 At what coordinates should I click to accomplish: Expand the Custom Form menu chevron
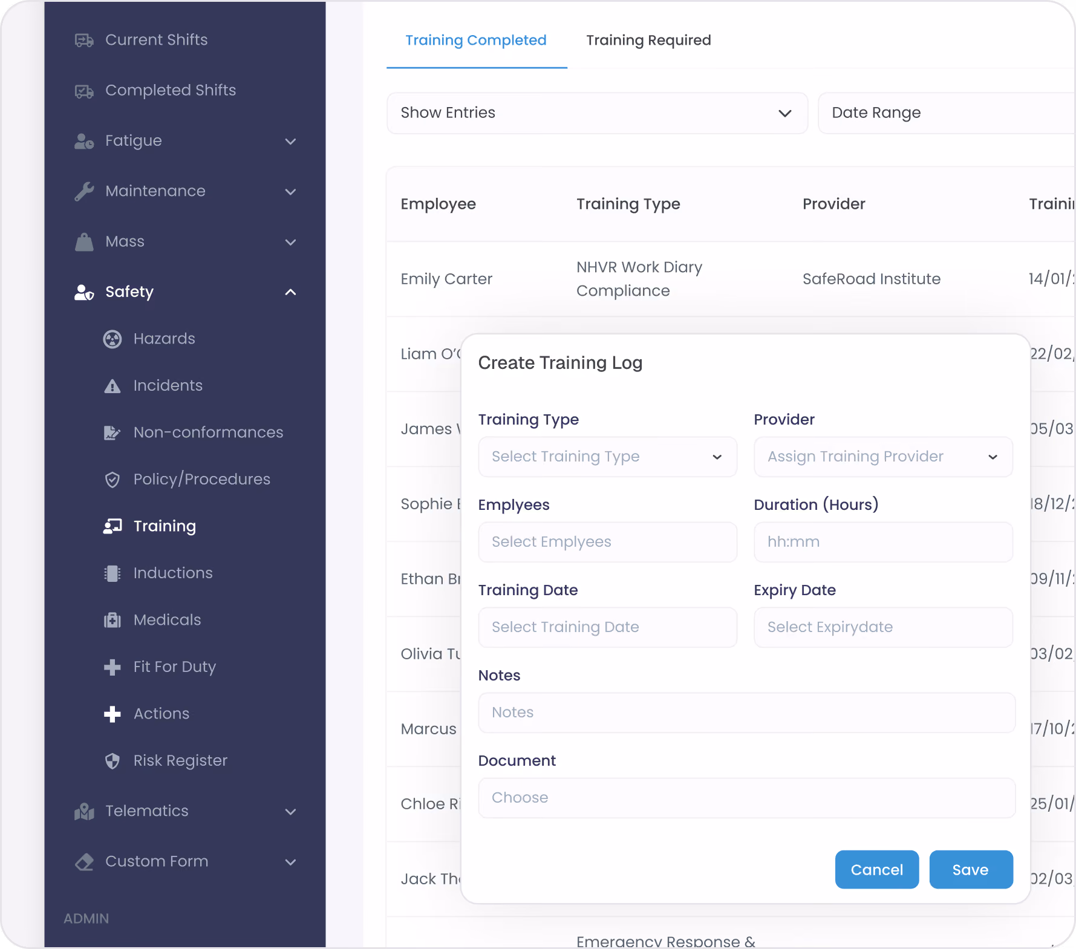(291, 862)
